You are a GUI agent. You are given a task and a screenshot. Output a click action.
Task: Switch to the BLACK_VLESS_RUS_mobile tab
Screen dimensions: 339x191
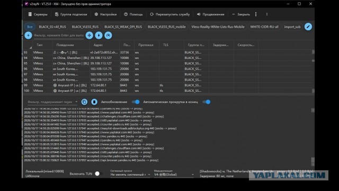click(x=167, y=27)
